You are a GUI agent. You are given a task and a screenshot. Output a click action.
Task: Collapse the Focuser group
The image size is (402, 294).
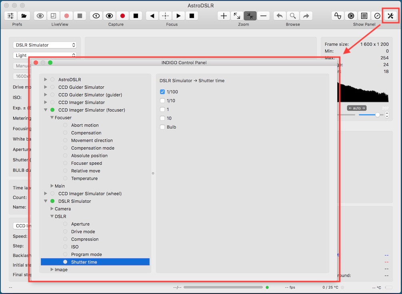coord(52,117)
